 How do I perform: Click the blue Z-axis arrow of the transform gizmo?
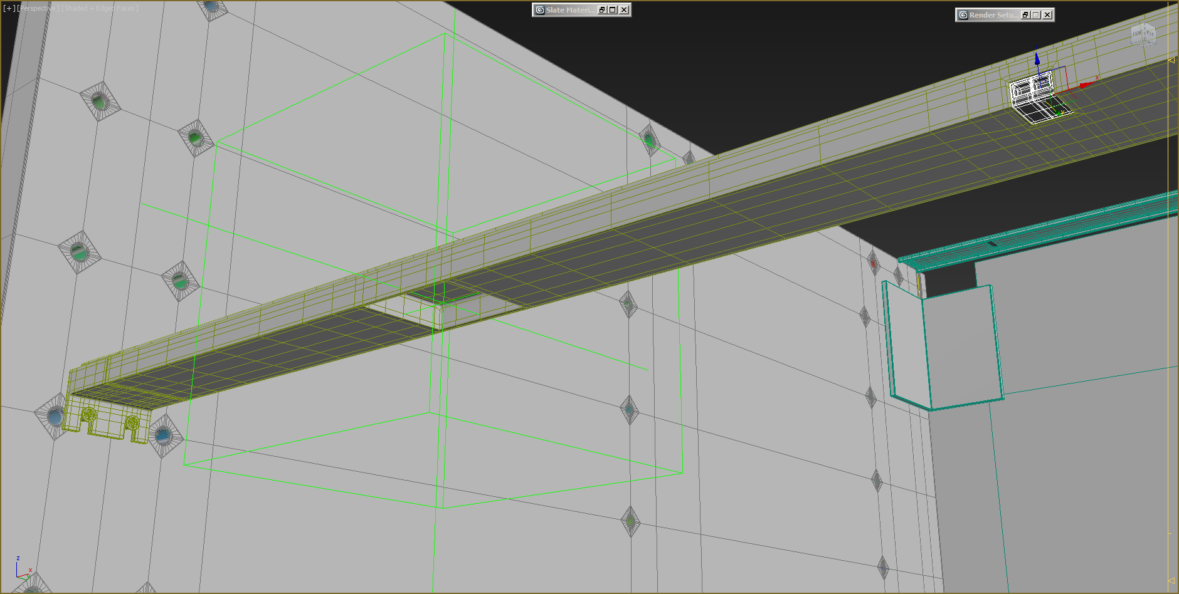(x=1037, y=60)
